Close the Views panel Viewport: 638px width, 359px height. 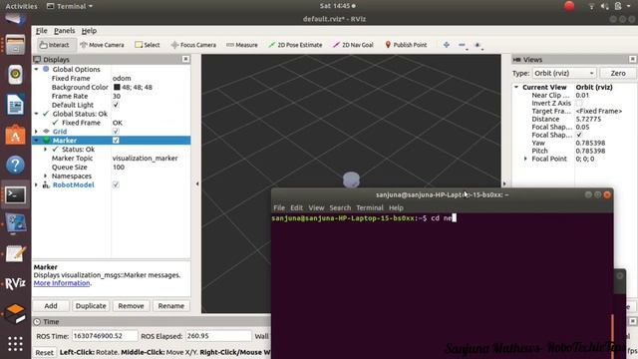(632, 59)
